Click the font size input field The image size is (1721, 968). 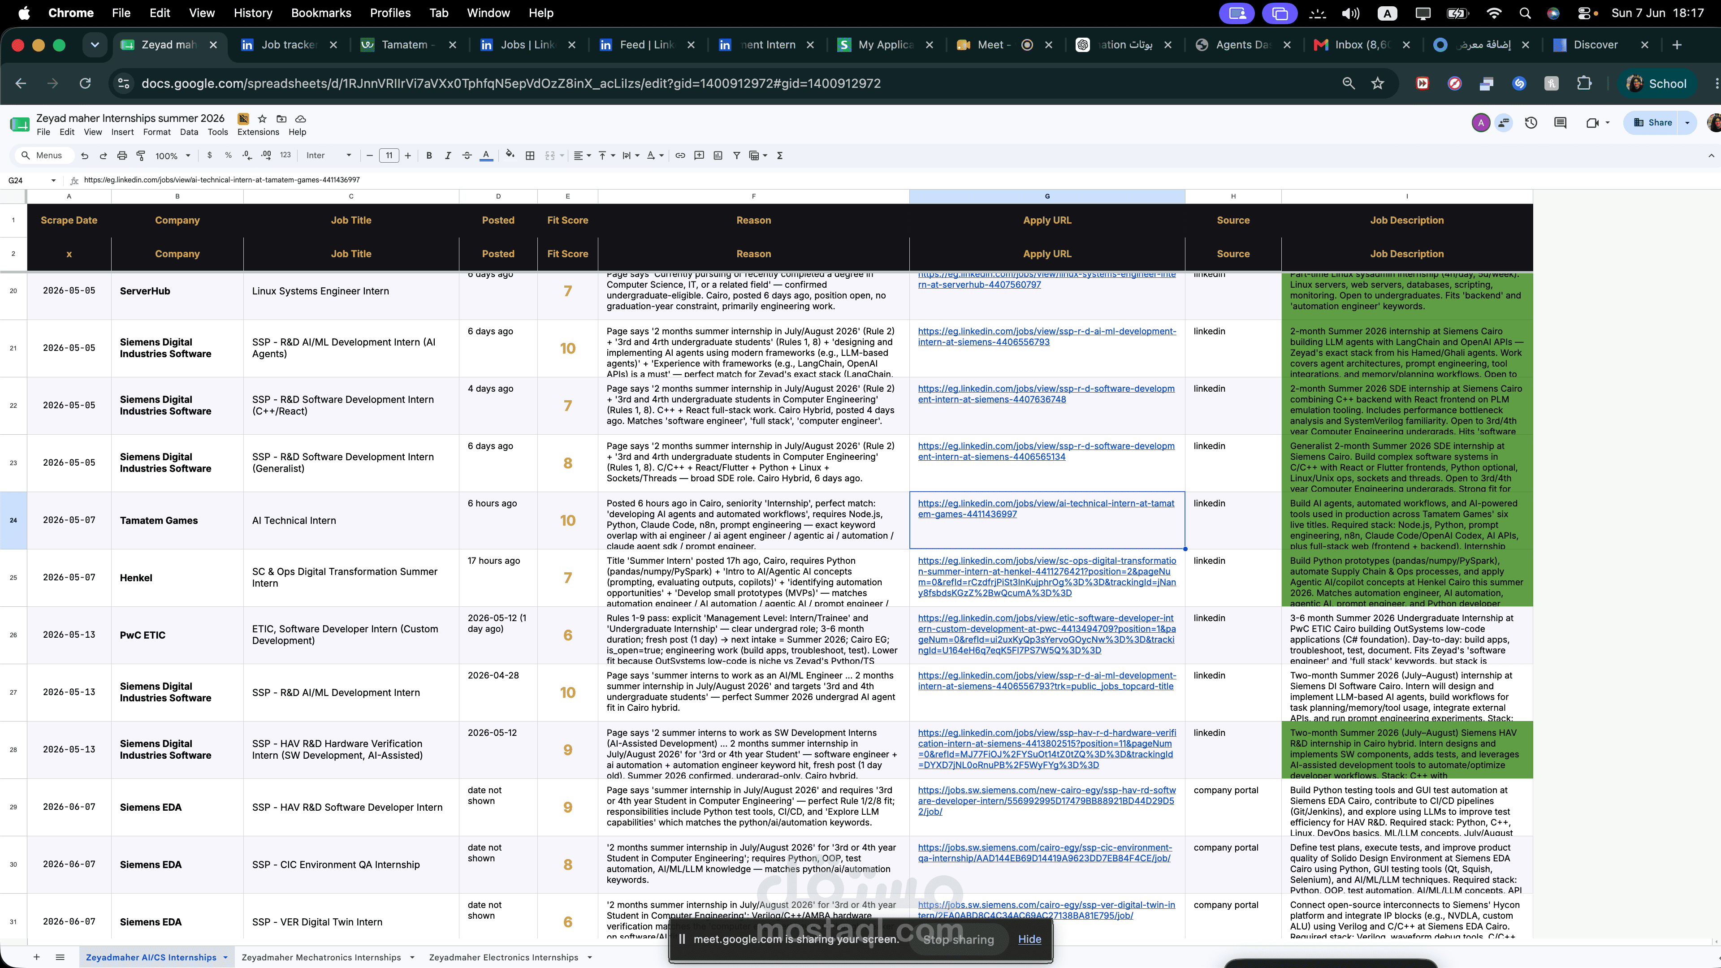tap(389, 156)
